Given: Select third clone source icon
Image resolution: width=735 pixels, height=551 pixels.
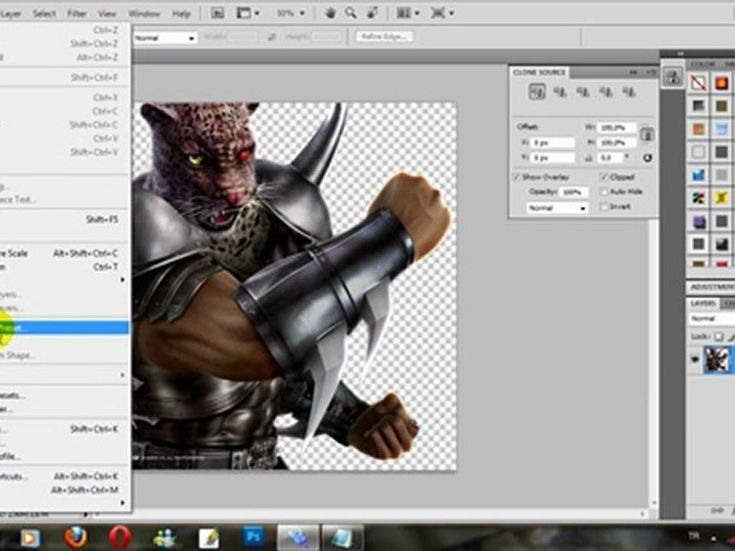Looking at the screenshot, I should pyautogui.click(x=583, y=92).
